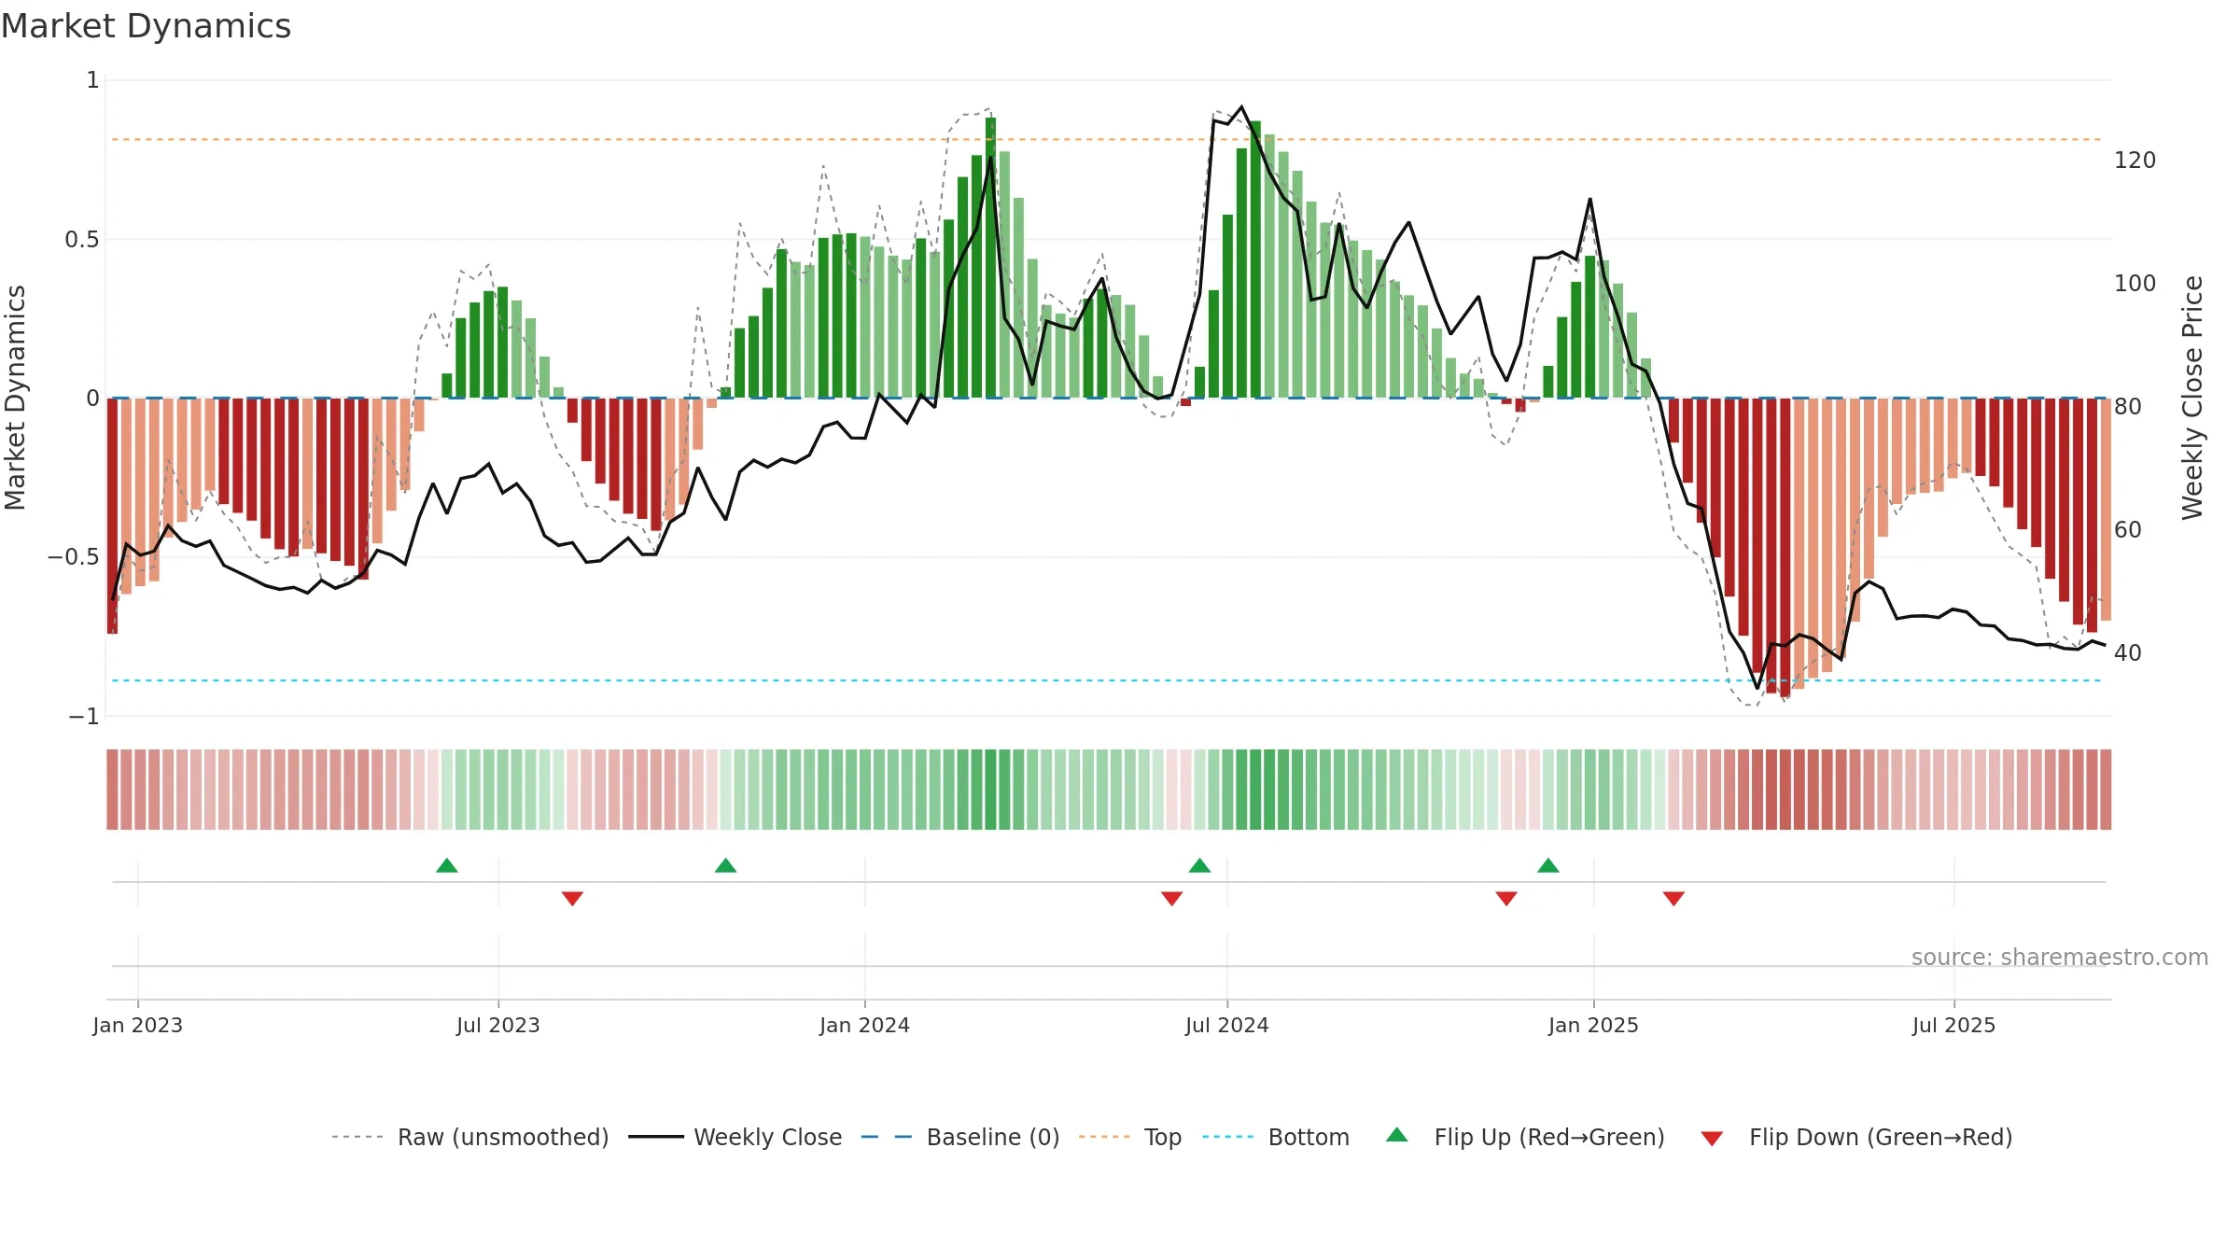The height and width of the screenshot is (1260, 2240).
Task: Click the 80 price axis tick
Action: coord(2128,407)
